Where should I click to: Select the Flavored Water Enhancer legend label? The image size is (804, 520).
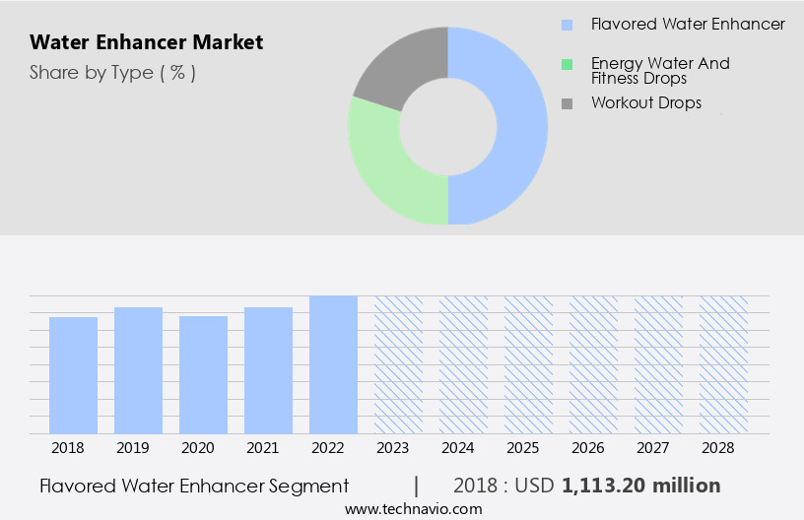pyautogui.click(x=687, y=25)
